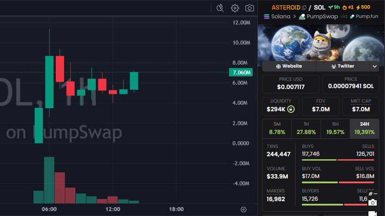Open the token Twitter button

pos(343,66)
